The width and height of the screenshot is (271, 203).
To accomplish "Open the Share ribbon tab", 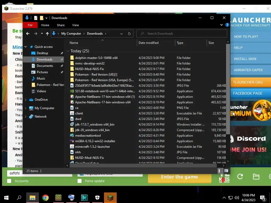I will (61, 25).
